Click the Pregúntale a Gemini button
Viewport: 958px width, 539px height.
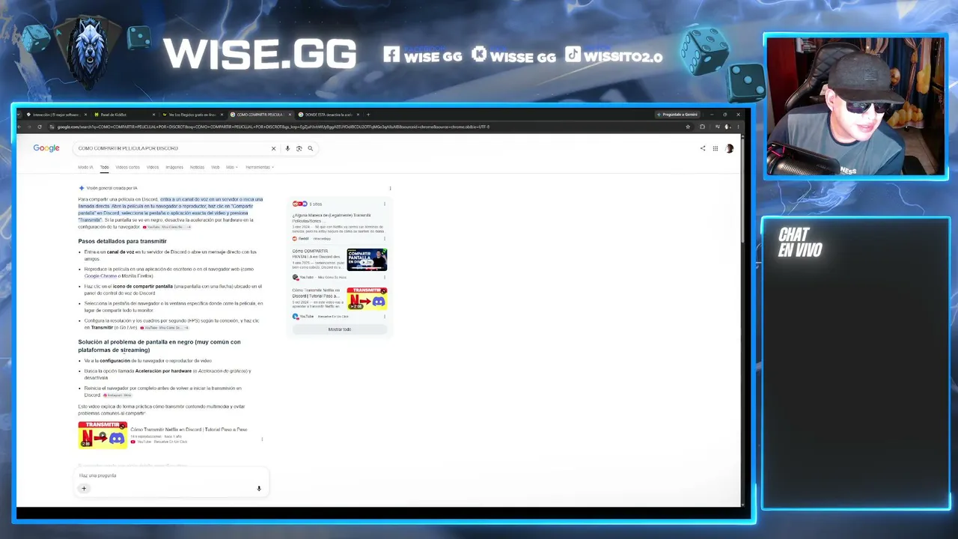[677, 115]
